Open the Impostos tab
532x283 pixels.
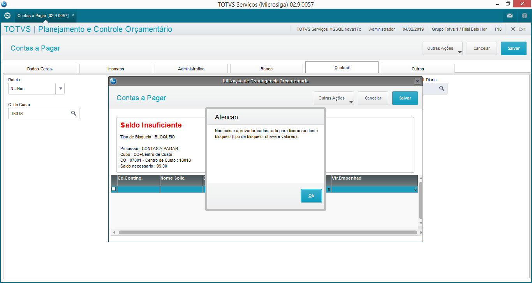point(116,69)
